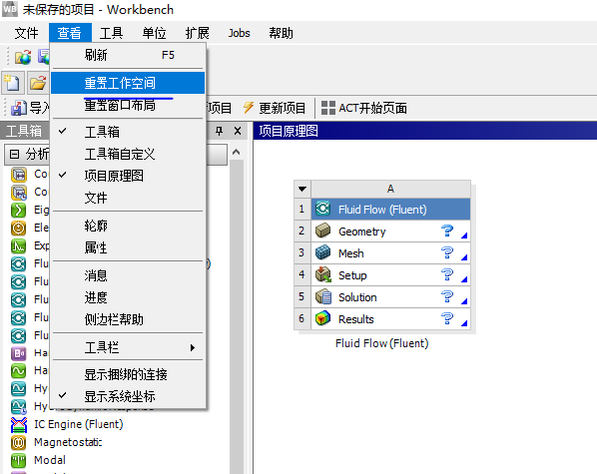Viewport: 597px width, 474px height.
Task: Toggle the 项目原理图 view option
Action: [x=128, y=175]
